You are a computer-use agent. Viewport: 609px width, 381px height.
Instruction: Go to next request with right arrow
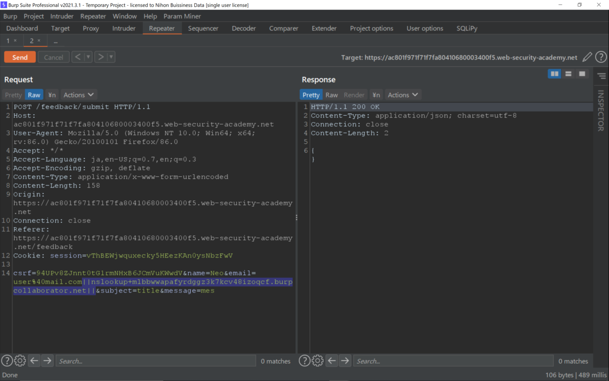100,57
